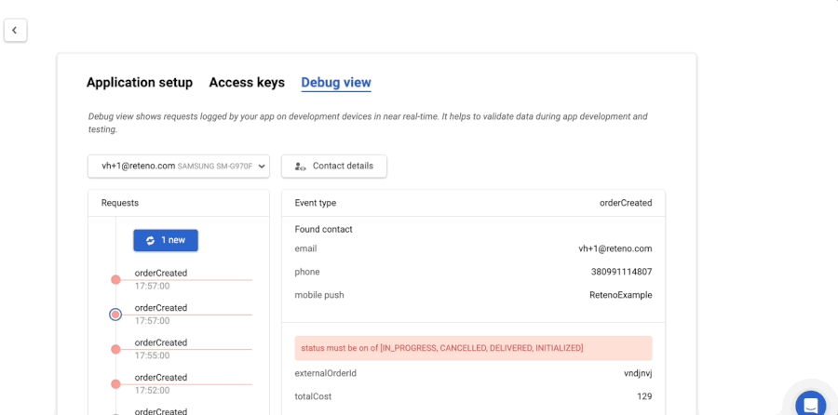Viewport: 838px width, 415px height.
Task: Select the Debug view tab
Action: [336, 83]
